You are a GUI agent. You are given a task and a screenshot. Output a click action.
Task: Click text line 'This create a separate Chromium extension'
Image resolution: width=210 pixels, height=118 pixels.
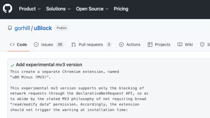coord(65,72)
